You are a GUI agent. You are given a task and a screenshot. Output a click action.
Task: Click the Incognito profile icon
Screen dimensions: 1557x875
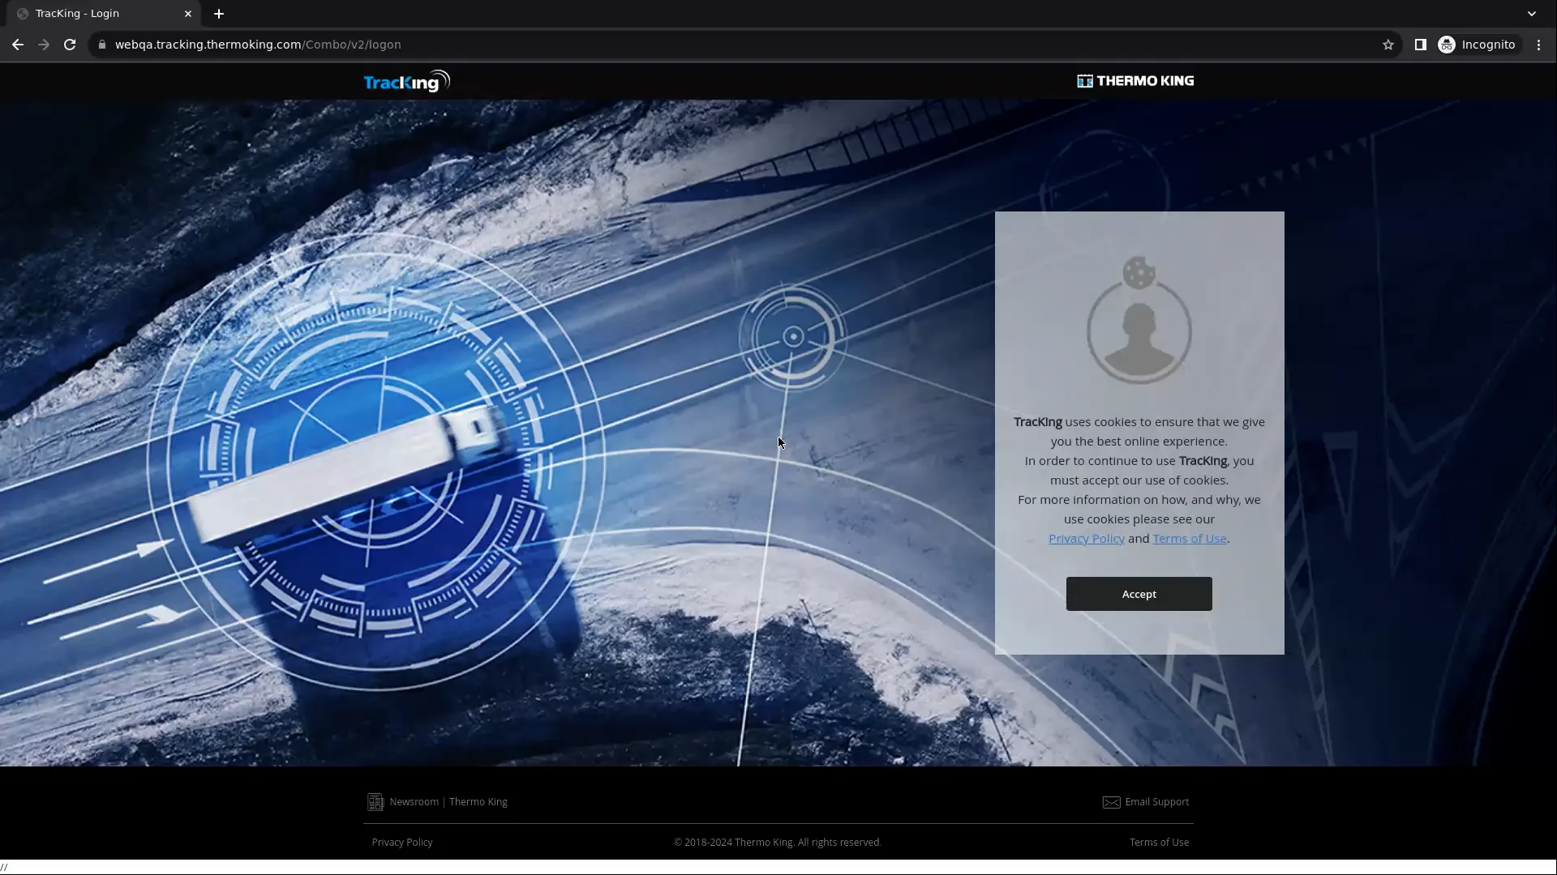click(x=1448, y=45)
